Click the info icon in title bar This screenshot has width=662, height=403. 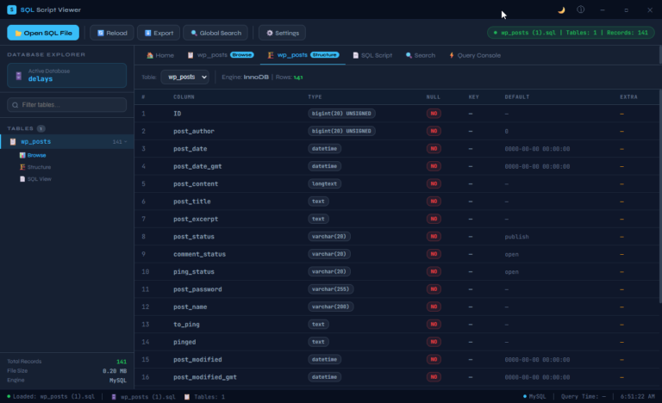pyautogui.click(x=580, y=9)
